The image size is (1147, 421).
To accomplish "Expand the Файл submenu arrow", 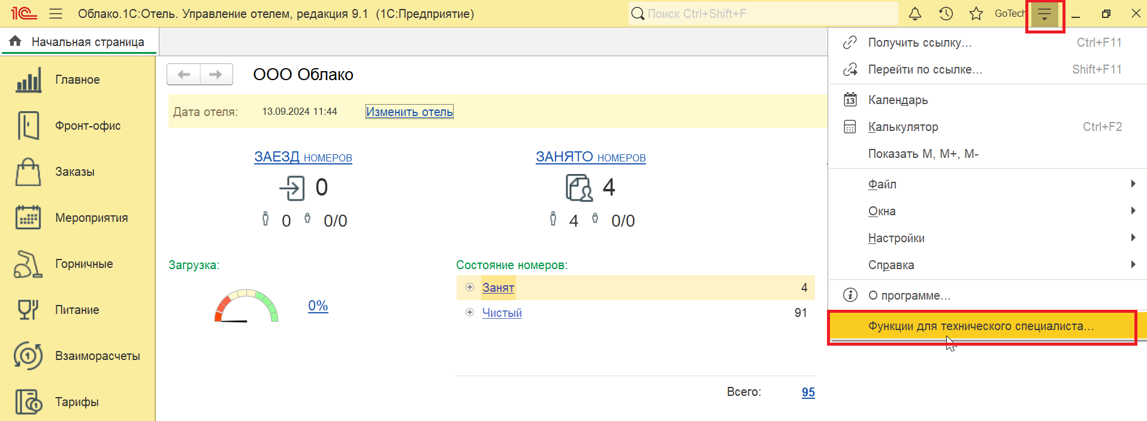I will point(1133,184).
